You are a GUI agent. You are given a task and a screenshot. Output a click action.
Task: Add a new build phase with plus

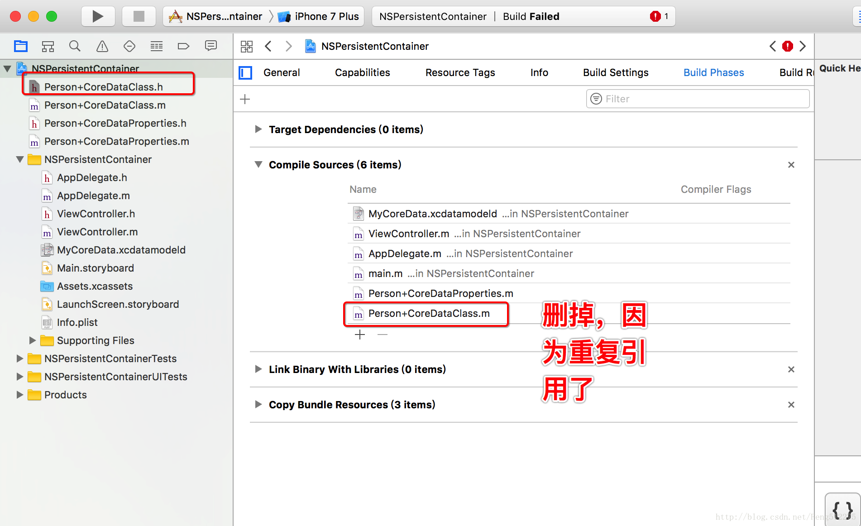pos(245,99)
